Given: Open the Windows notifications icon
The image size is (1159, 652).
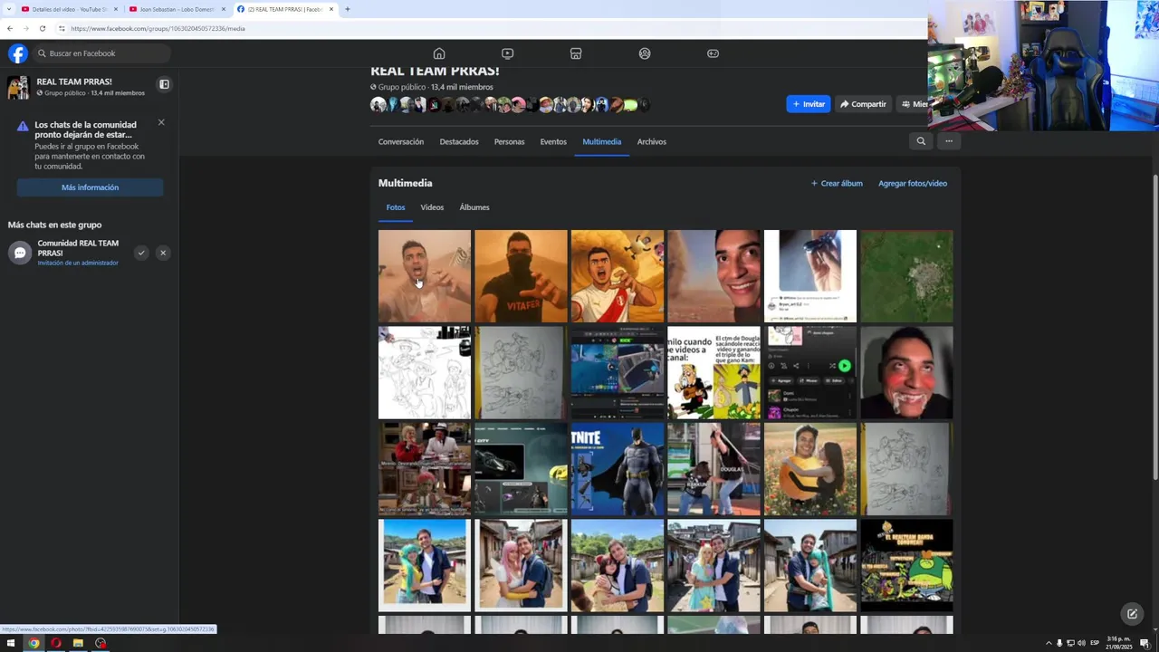Looking at the screenshot, I should coord(1145,643).
